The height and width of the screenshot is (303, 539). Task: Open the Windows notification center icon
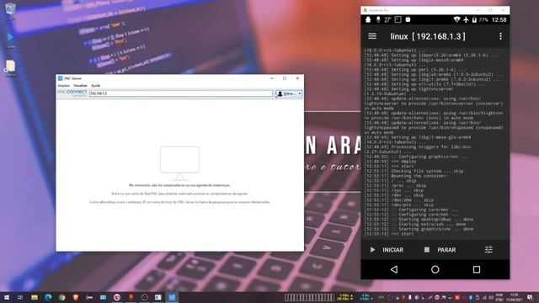point(530,297)
